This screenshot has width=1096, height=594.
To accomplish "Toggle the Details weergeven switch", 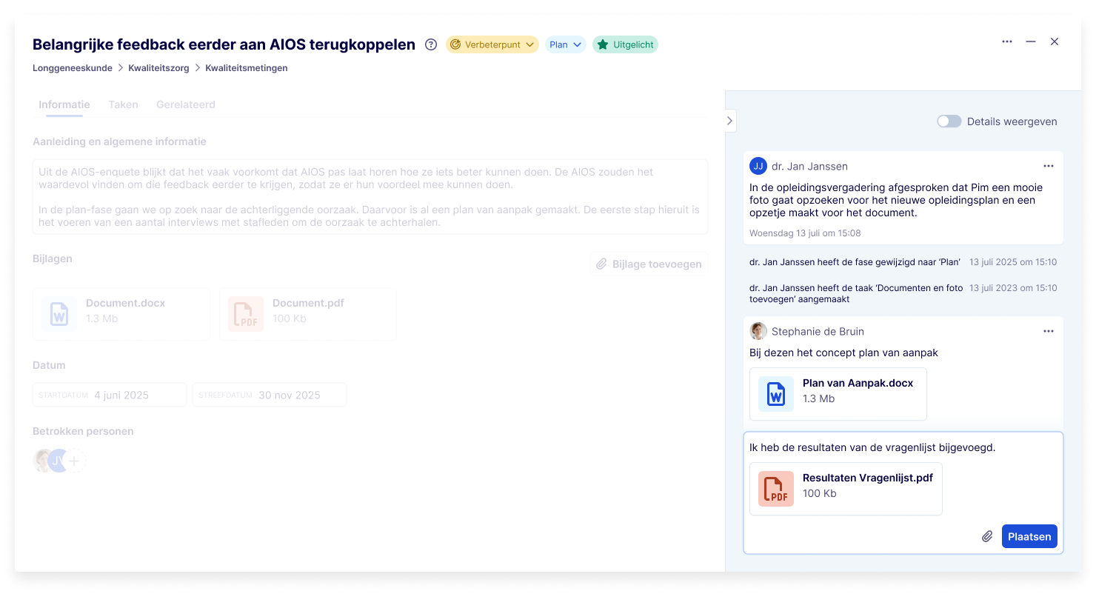I will coord(949,121).
